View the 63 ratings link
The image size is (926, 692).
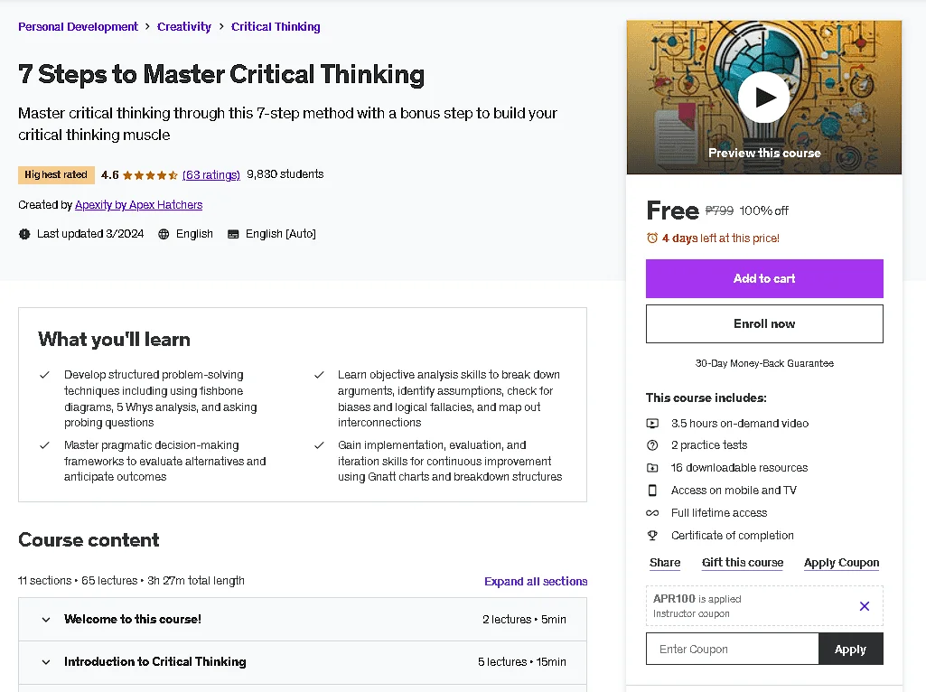(210, 174)
